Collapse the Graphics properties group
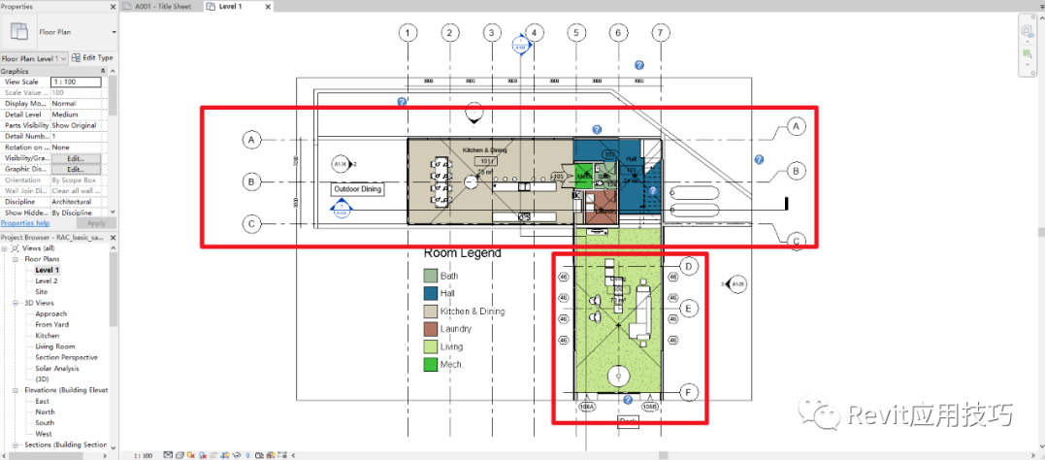 pyautogui.click(x=103, y=71)
